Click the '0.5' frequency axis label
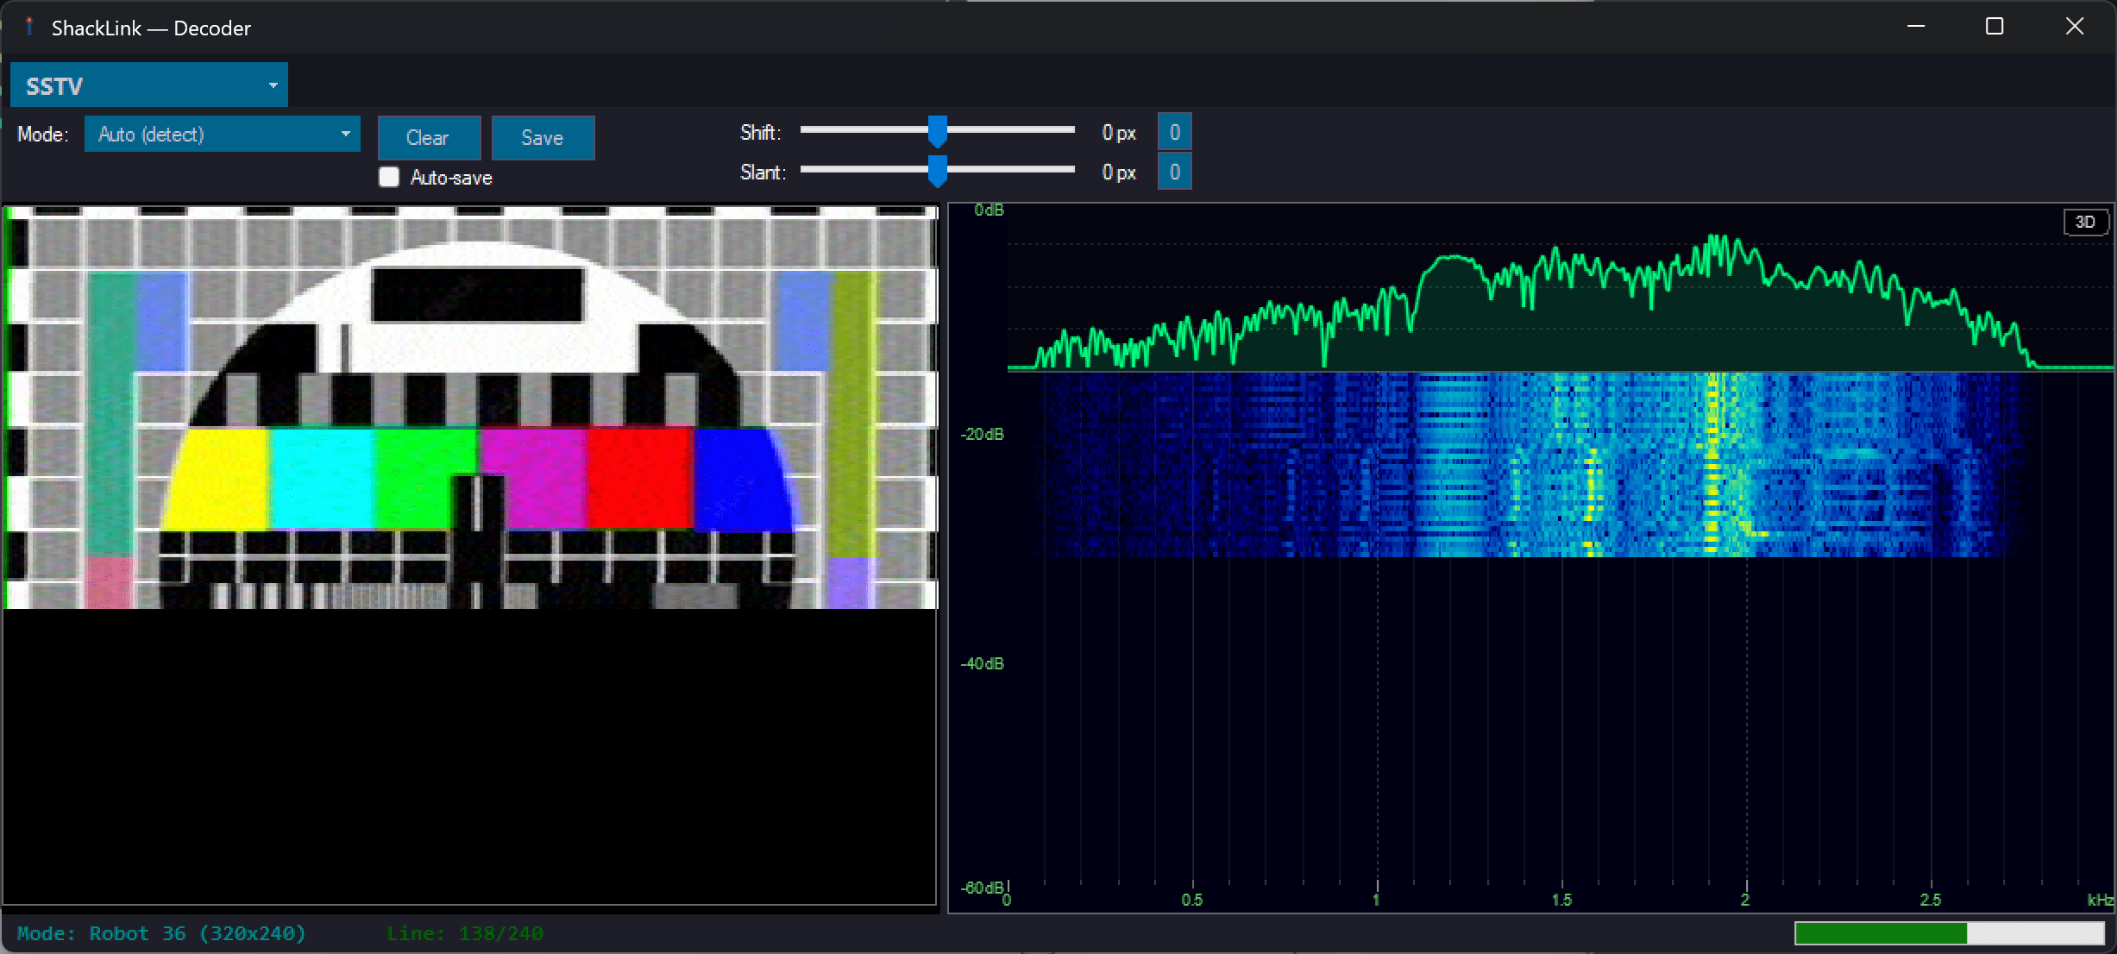This screenshot has height=954, width=2117. 1192,901
